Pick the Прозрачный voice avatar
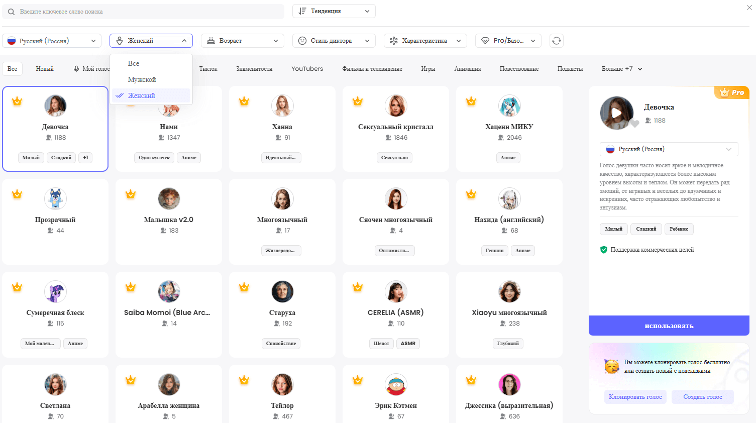Screen dimensions: 756x423 click(x=55, y=198)
